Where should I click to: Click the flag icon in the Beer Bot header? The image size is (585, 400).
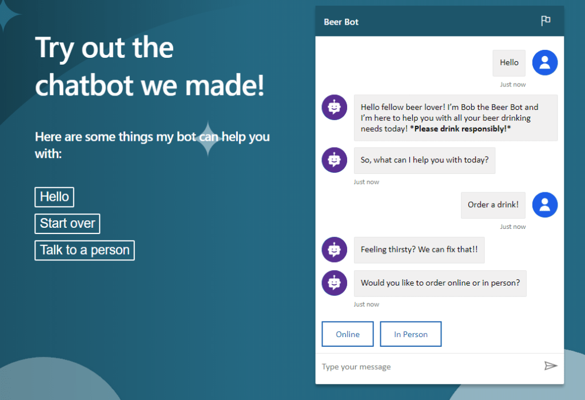tap(546, 21)
